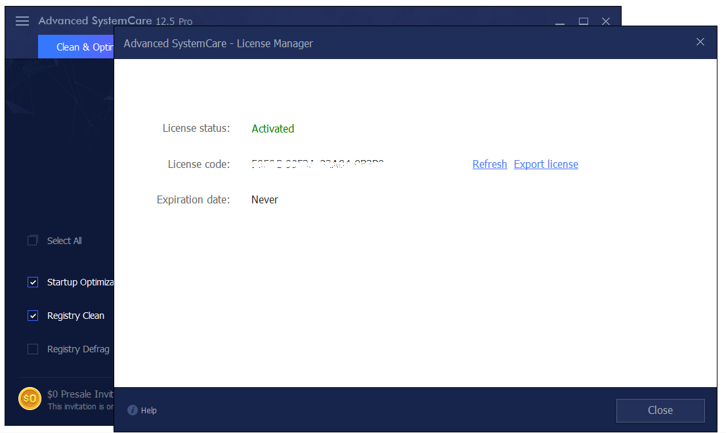Open the $0 Presale Invitation banner text

coord(80,394)
